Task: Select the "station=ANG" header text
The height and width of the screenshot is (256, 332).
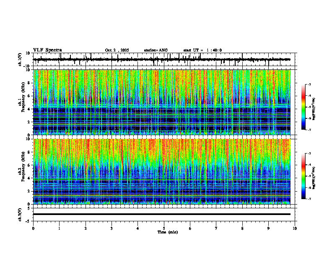Action: (156, 50)
